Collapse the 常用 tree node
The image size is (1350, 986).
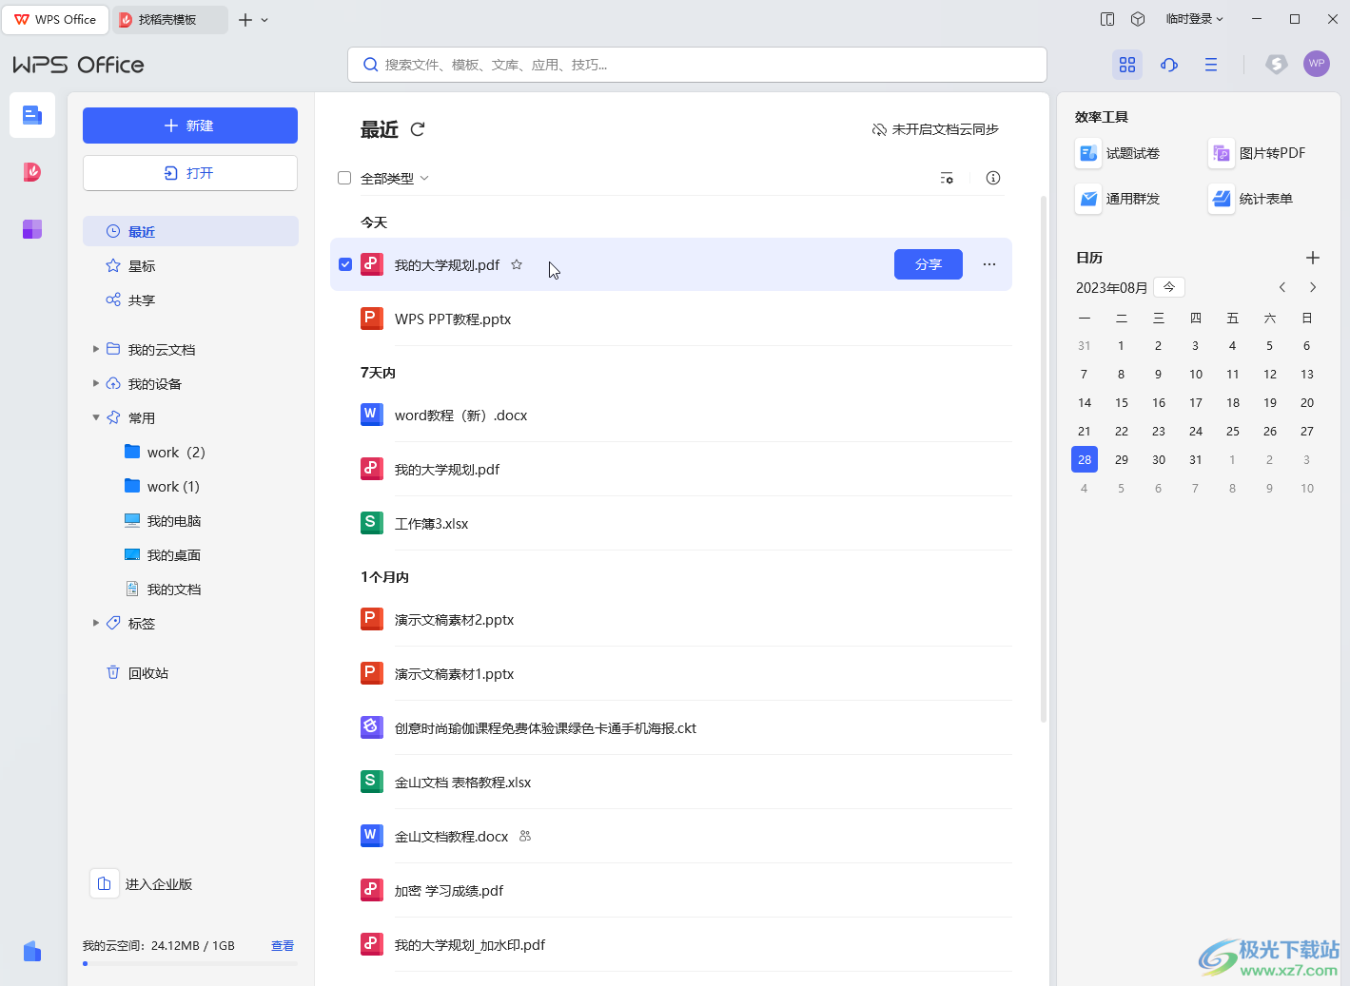(96, 417)
